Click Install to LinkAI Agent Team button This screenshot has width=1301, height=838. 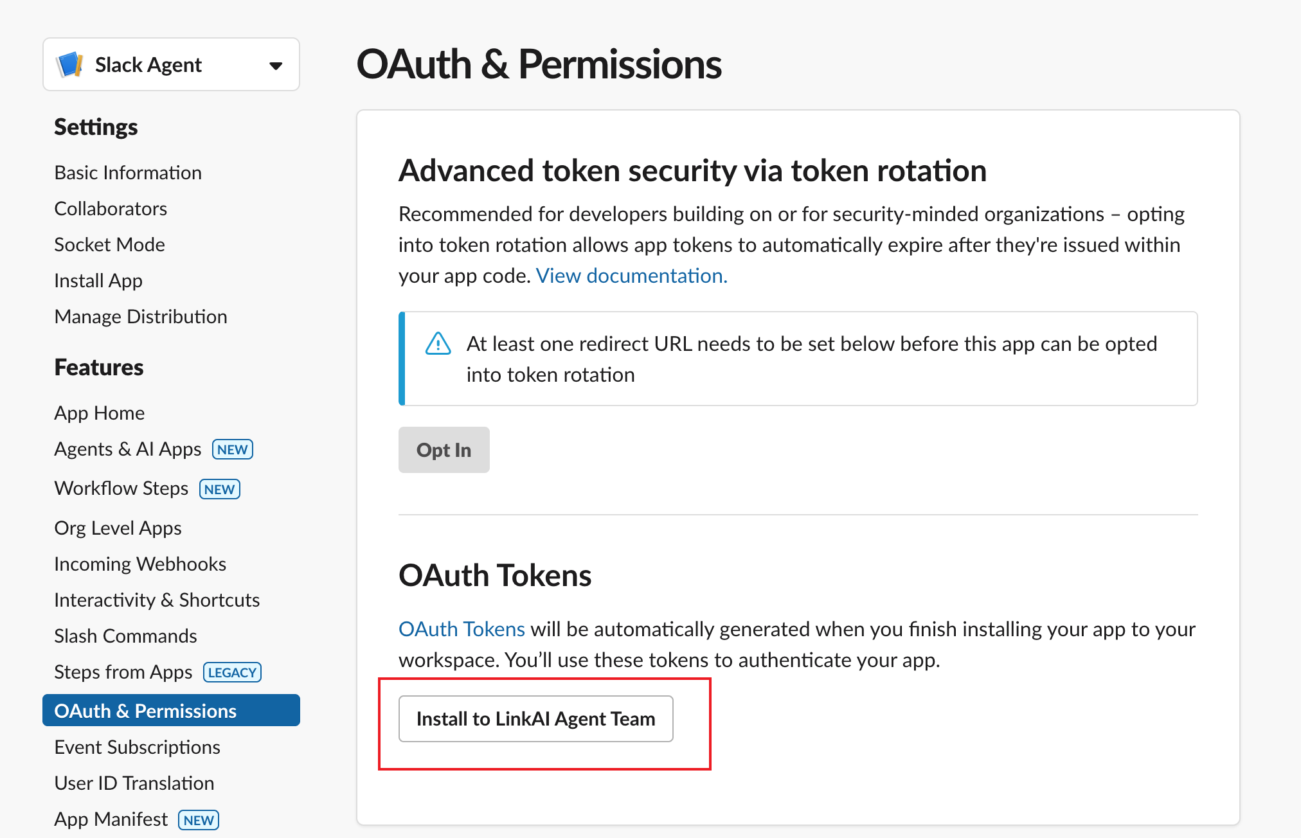(x=536, y=718)
